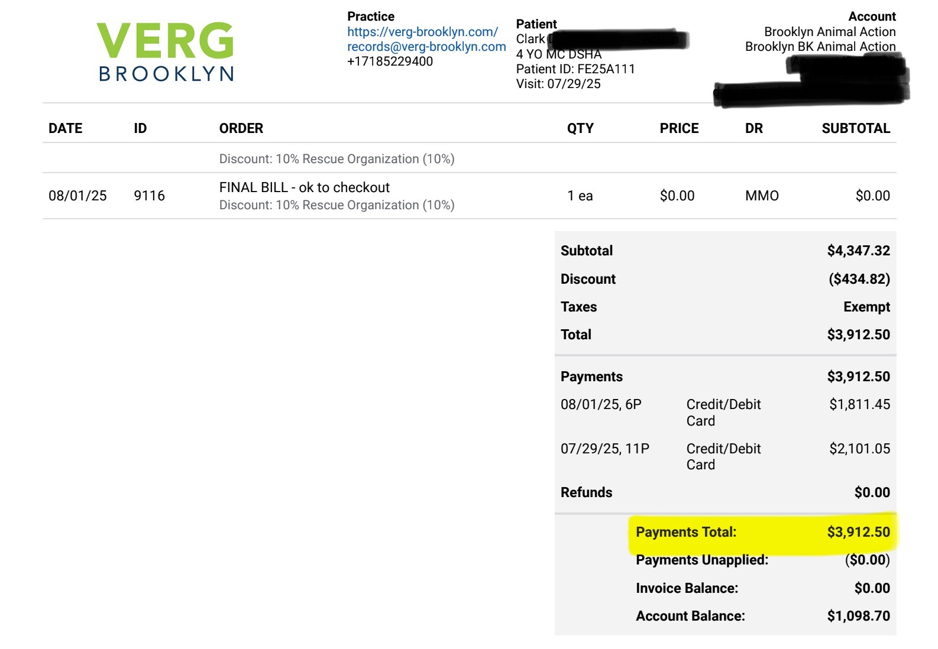Click the SUBTOTAL column header
This screenshot has width=938, height=649.
click(x=856, y=128)
